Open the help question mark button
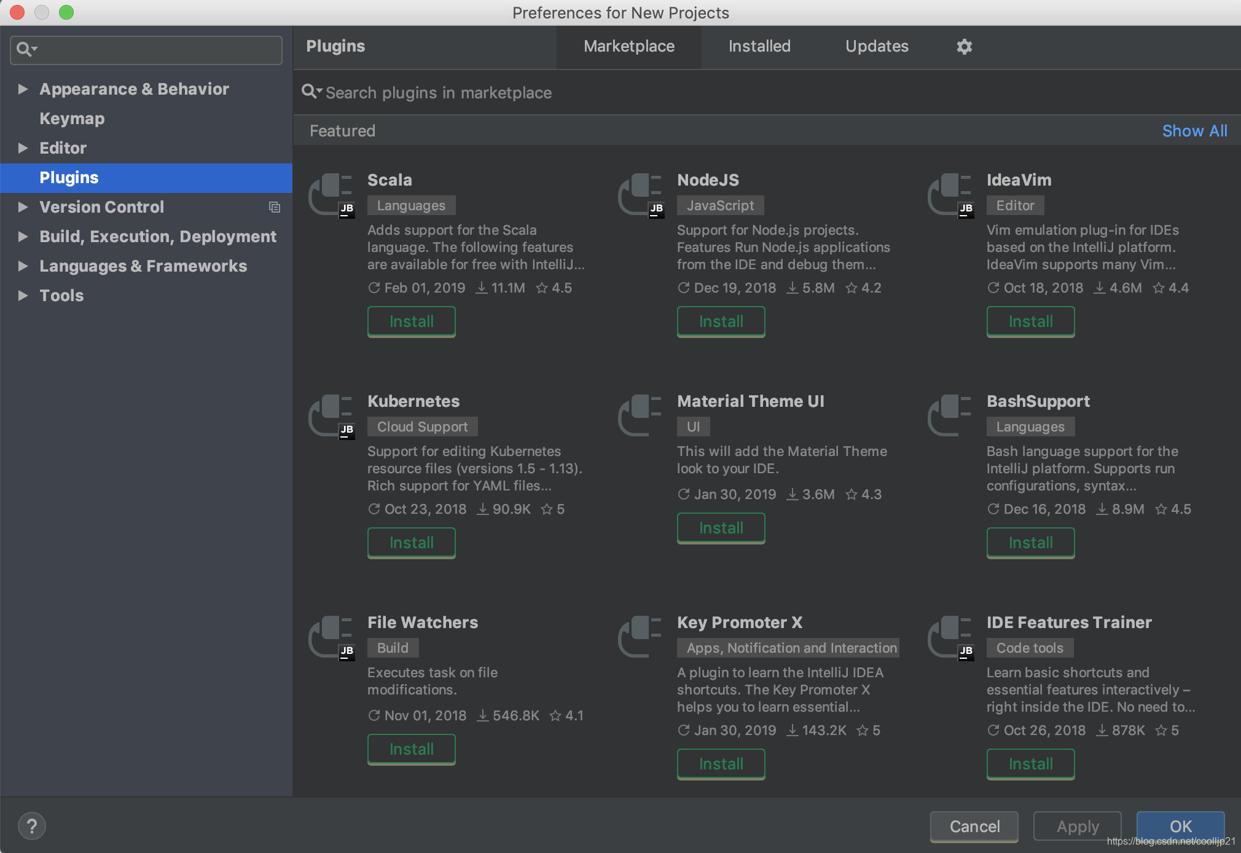The width and height of the screenshot is (1241, 853). pos(32,826)
